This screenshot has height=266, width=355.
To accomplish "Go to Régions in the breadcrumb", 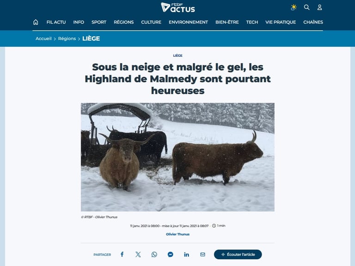I will point(67,38).
